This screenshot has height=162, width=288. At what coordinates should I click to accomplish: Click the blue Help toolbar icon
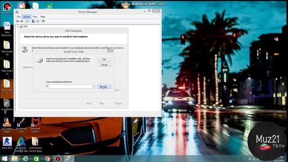coord(33,21)
